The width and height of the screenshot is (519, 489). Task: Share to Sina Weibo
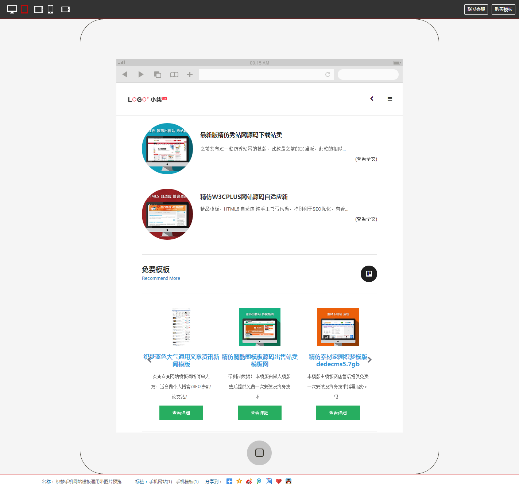tap(249, 481)
